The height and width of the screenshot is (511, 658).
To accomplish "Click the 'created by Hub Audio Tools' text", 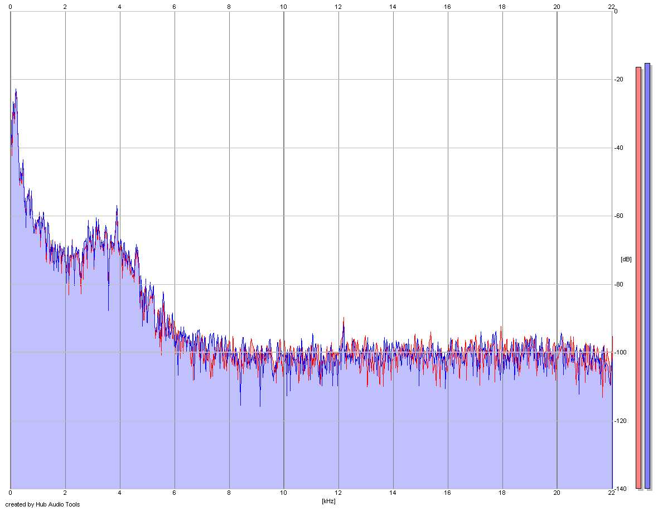I will [x=42, y=504].
